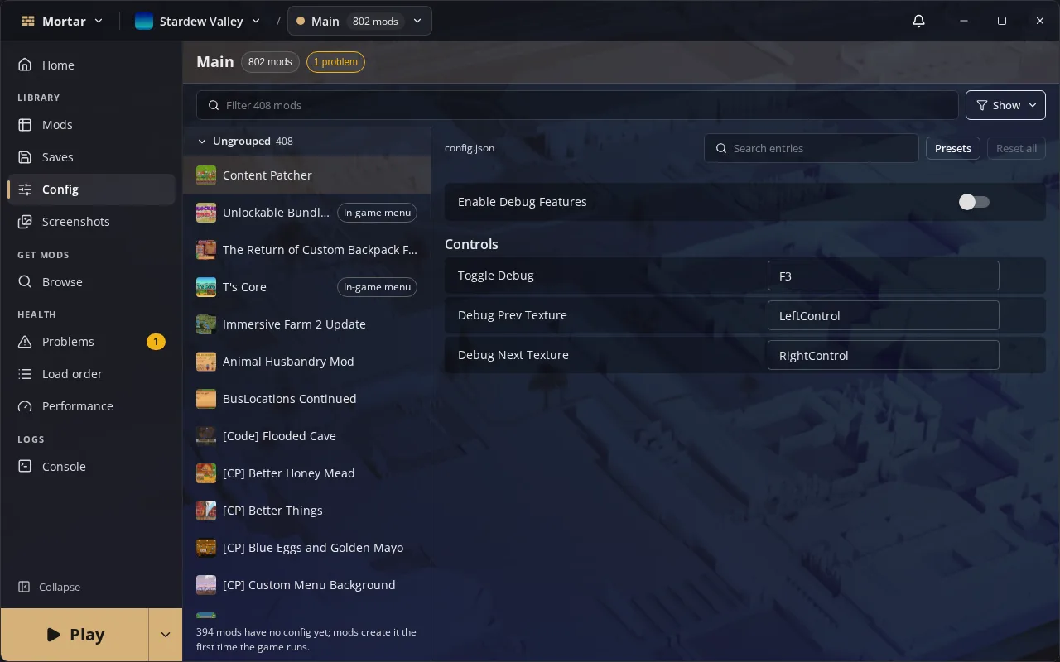1060x662 pixels.
Task: Click the Content Patcher mod thumbnail
Action: pos(206,175)
